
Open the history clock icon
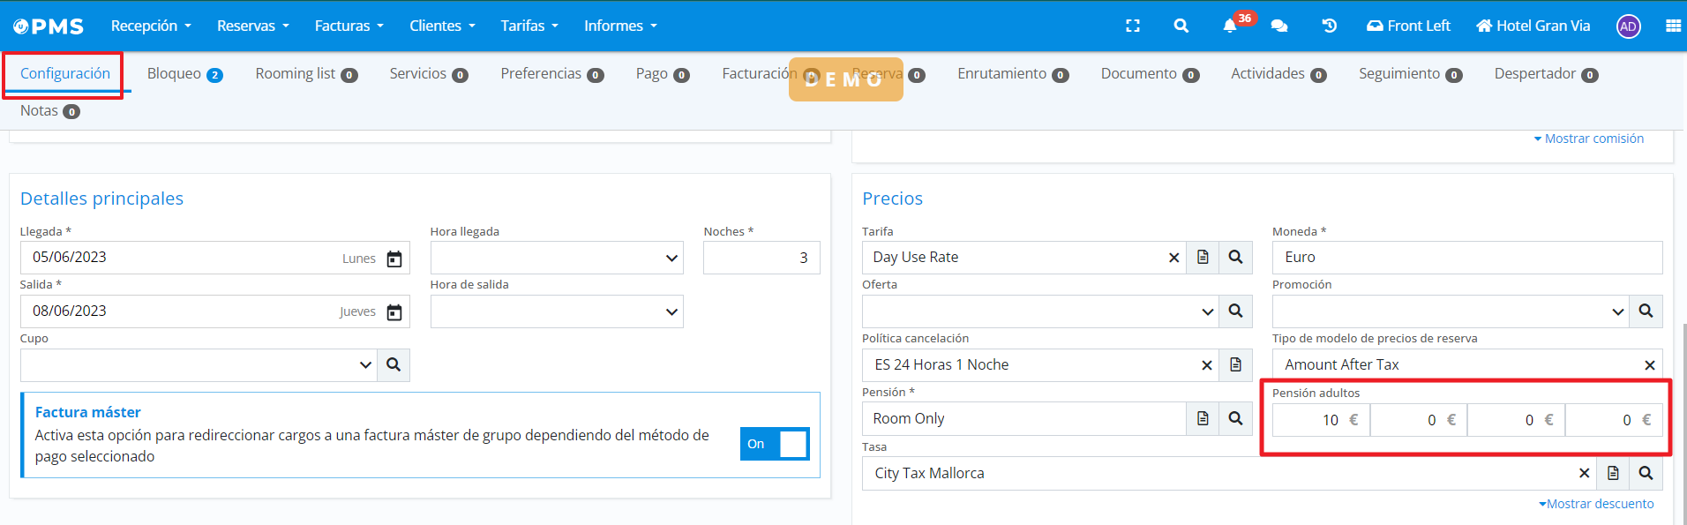coord(1329,26)
